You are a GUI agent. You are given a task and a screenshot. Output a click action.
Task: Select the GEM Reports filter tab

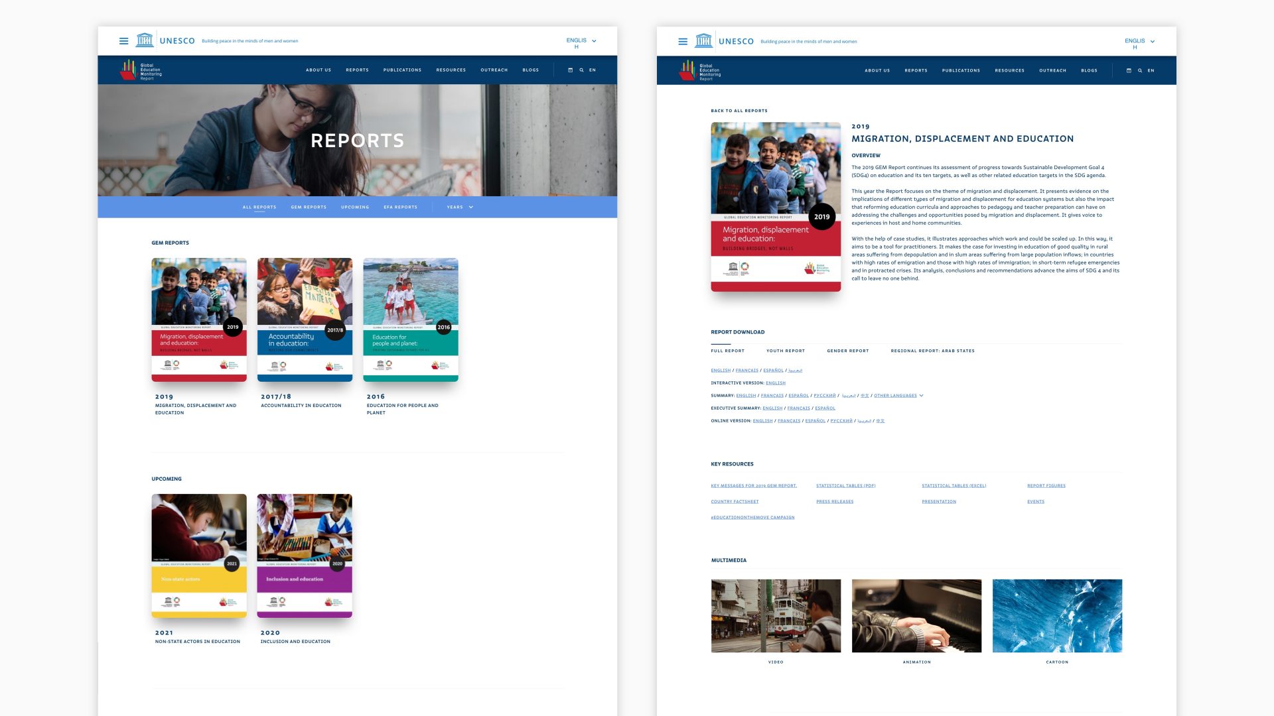(309, 208)
